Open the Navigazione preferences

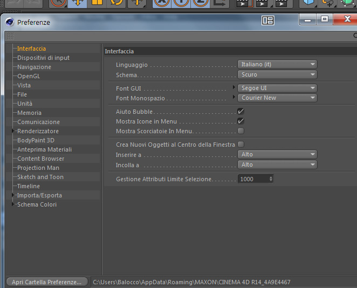coord(34,67)
